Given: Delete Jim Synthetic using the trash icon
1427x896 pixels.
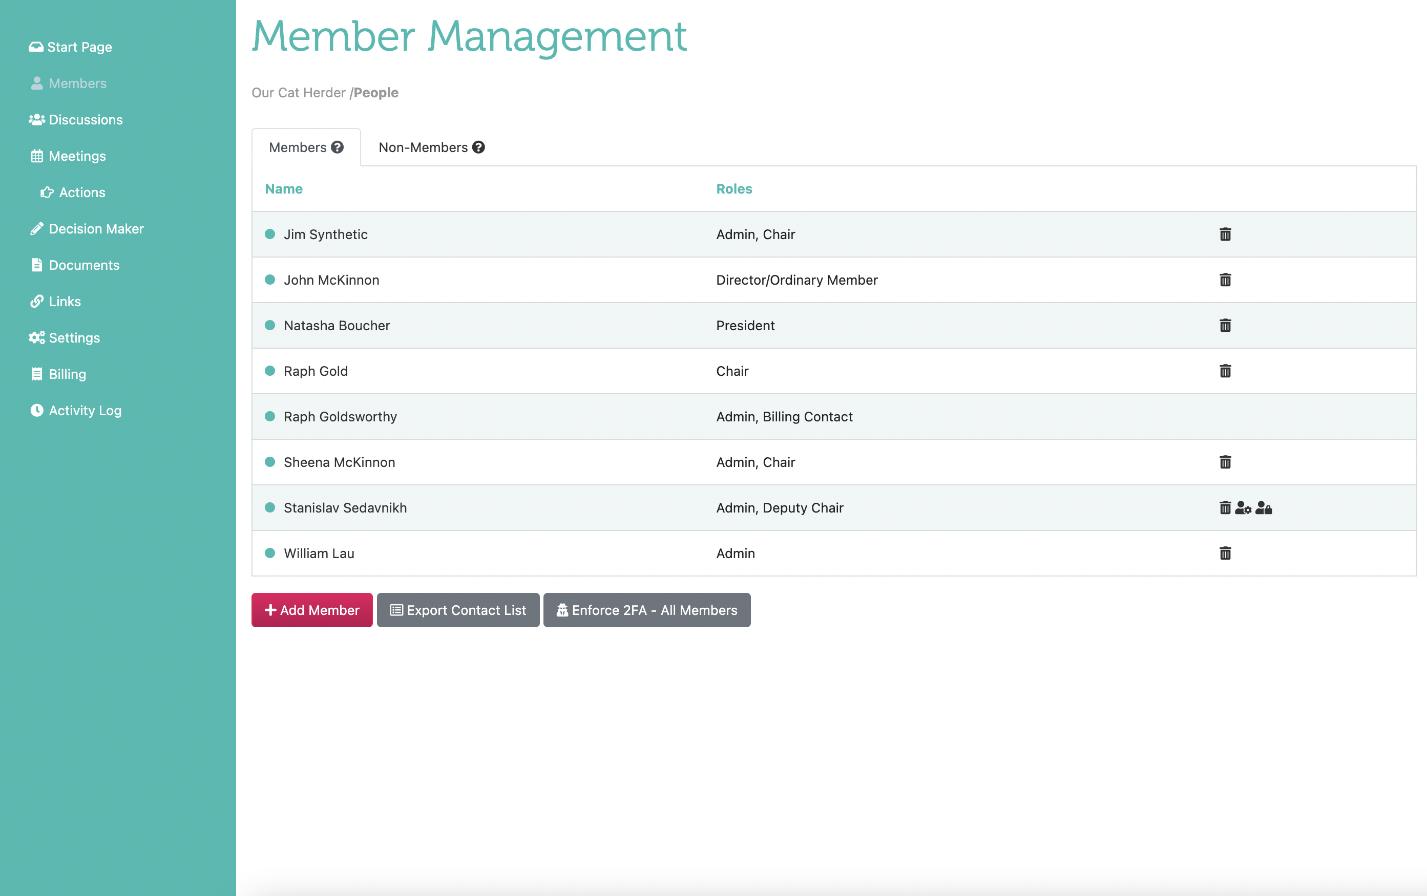Looking at the screenshot, I should click(x=1225, y=234).
